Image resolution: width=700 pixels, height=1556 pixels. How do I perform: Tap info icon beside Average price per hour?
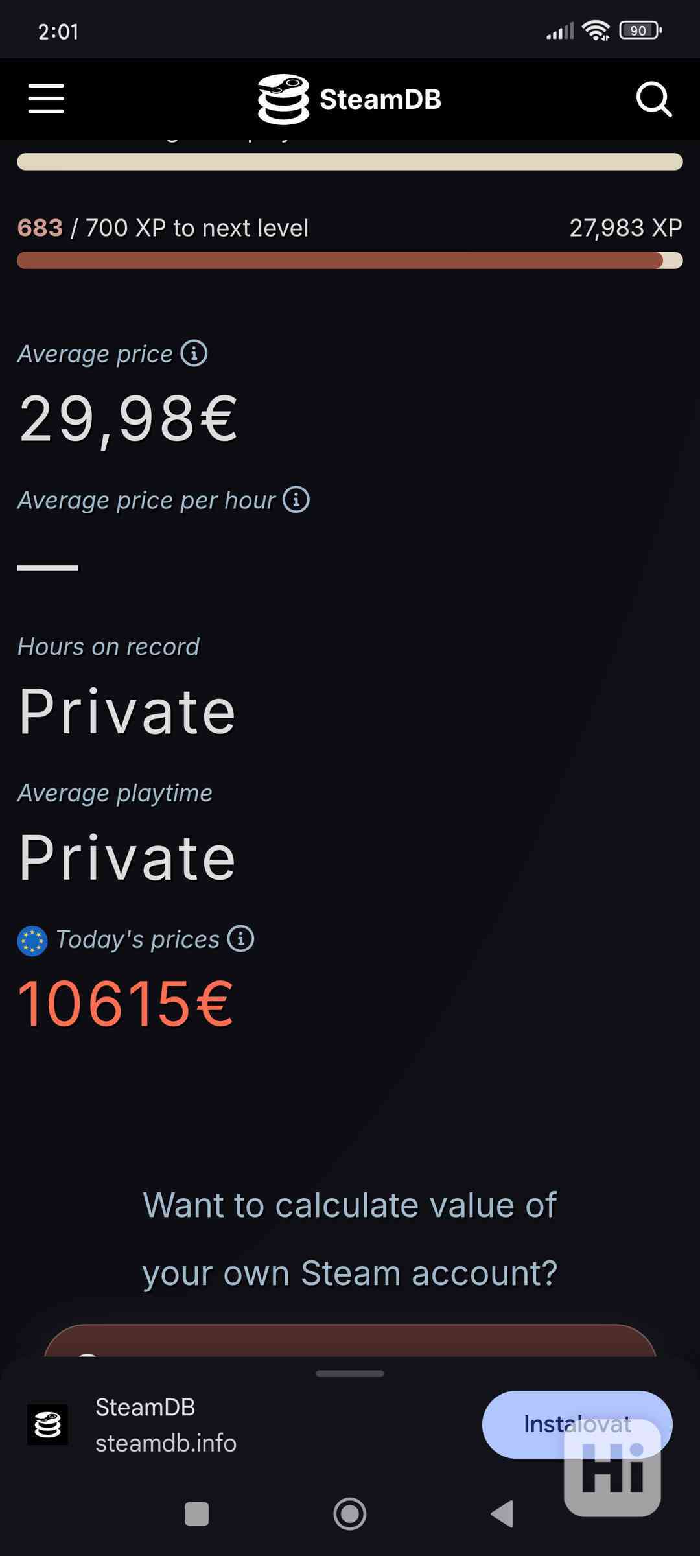pos(296,500)
